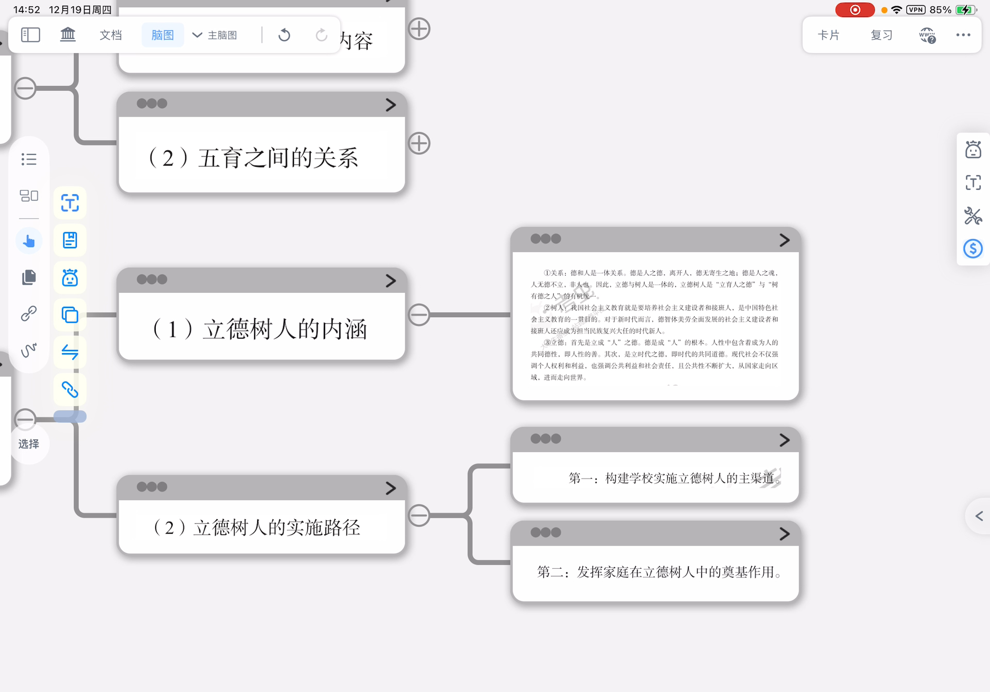
Task: Select 第二：发挥家庭在立德树人中的奠基作用 text
Action: click(x=659, y=572)
